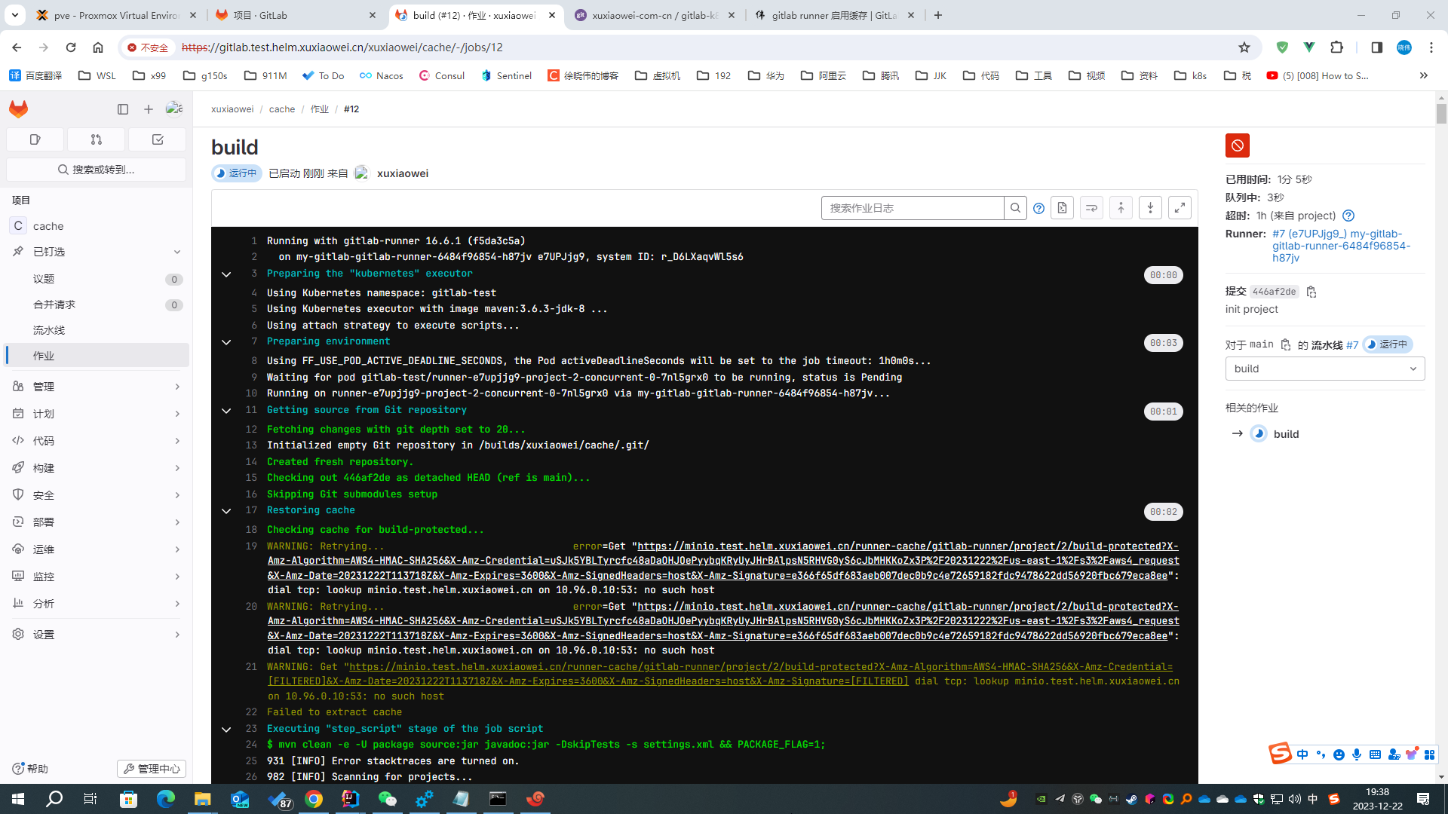Select the build pipeline dropdown
This screenshot has height=814, width=1448.
pos(1326,369)
